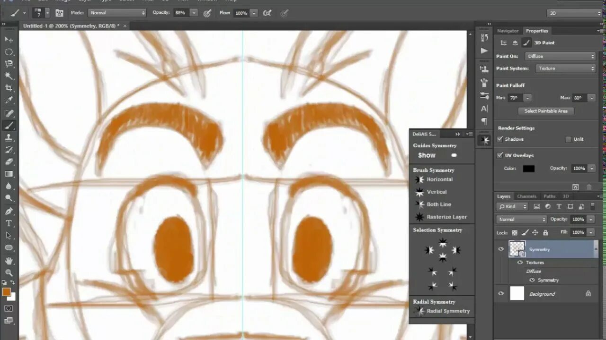This screenshot has width=606, height=340.
Task: Select the History Brush tool
Action: [x=9, y=150]
